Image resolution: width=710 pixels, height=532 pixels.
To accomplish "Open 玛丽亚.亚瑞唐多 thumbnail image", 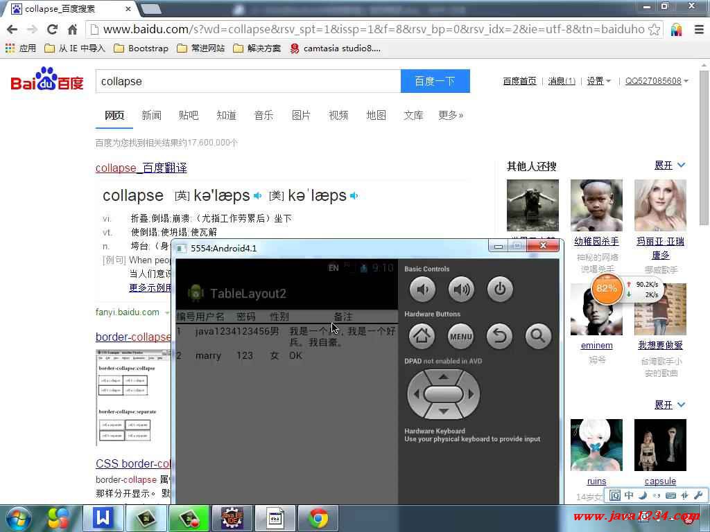I will [x=660, y=205].
